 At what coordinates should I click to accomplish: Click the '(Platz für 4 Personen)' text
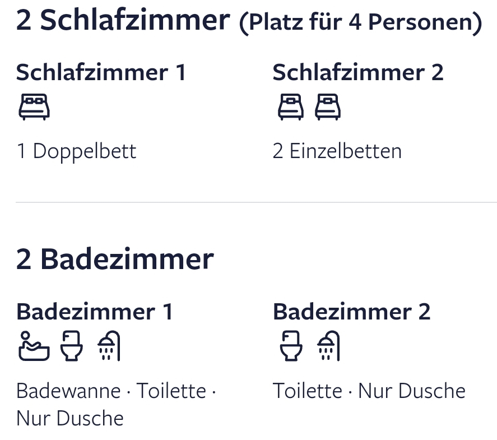coord(360,22)
